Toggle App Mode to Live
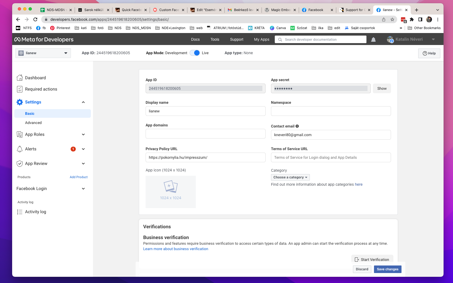This screenshot has width=453, height=283. 195,53
